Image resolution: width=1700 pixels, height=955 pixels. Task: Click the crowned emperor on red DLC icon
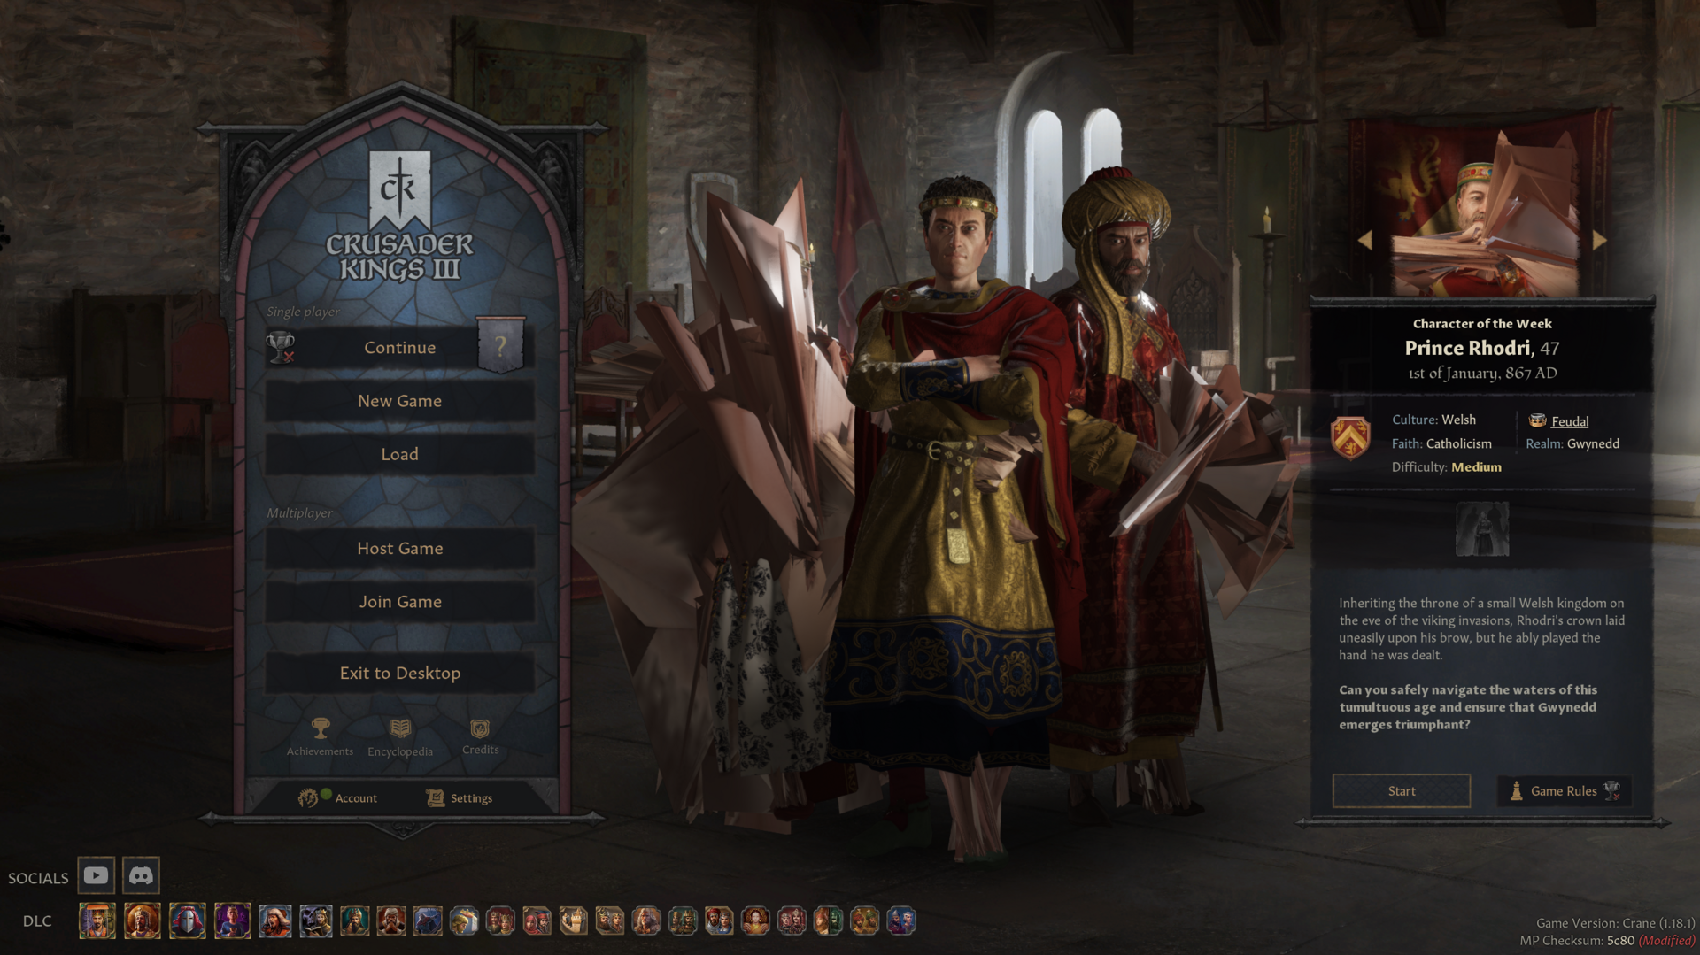click(x=143, y=920)
